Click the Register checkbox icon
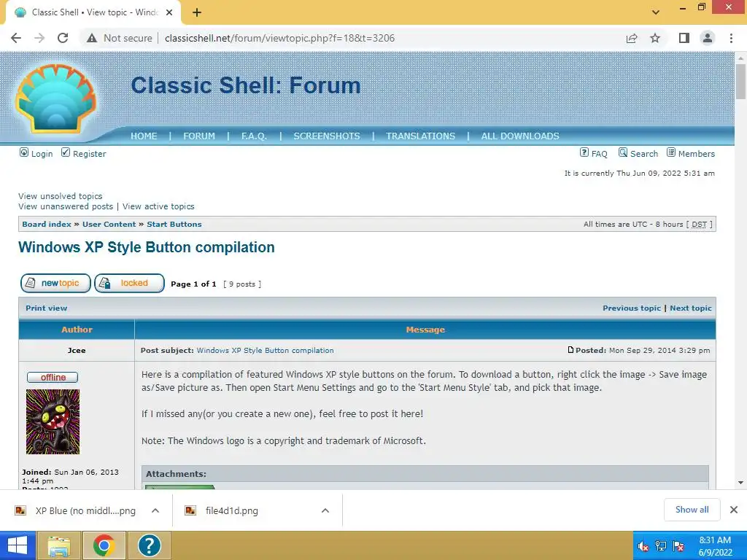The image size is (747, 560). [65, 152]
